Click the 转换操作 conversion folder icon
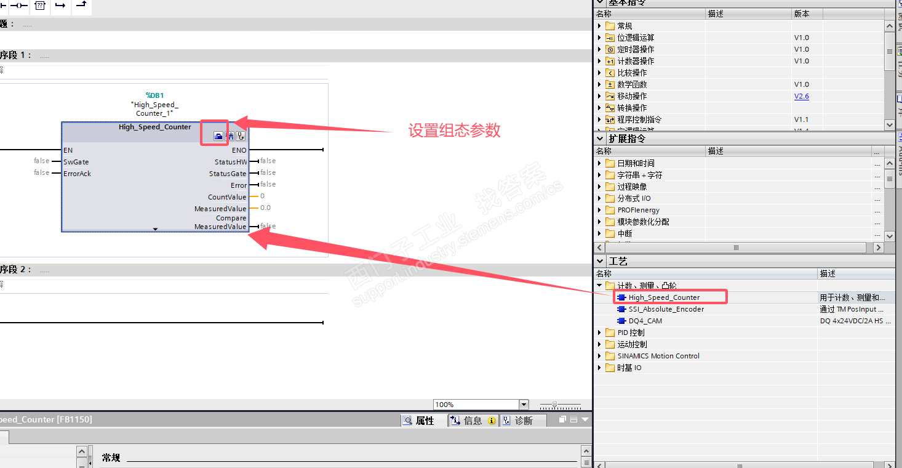This screenshot has height=468, width=902. tap(610, 108)
